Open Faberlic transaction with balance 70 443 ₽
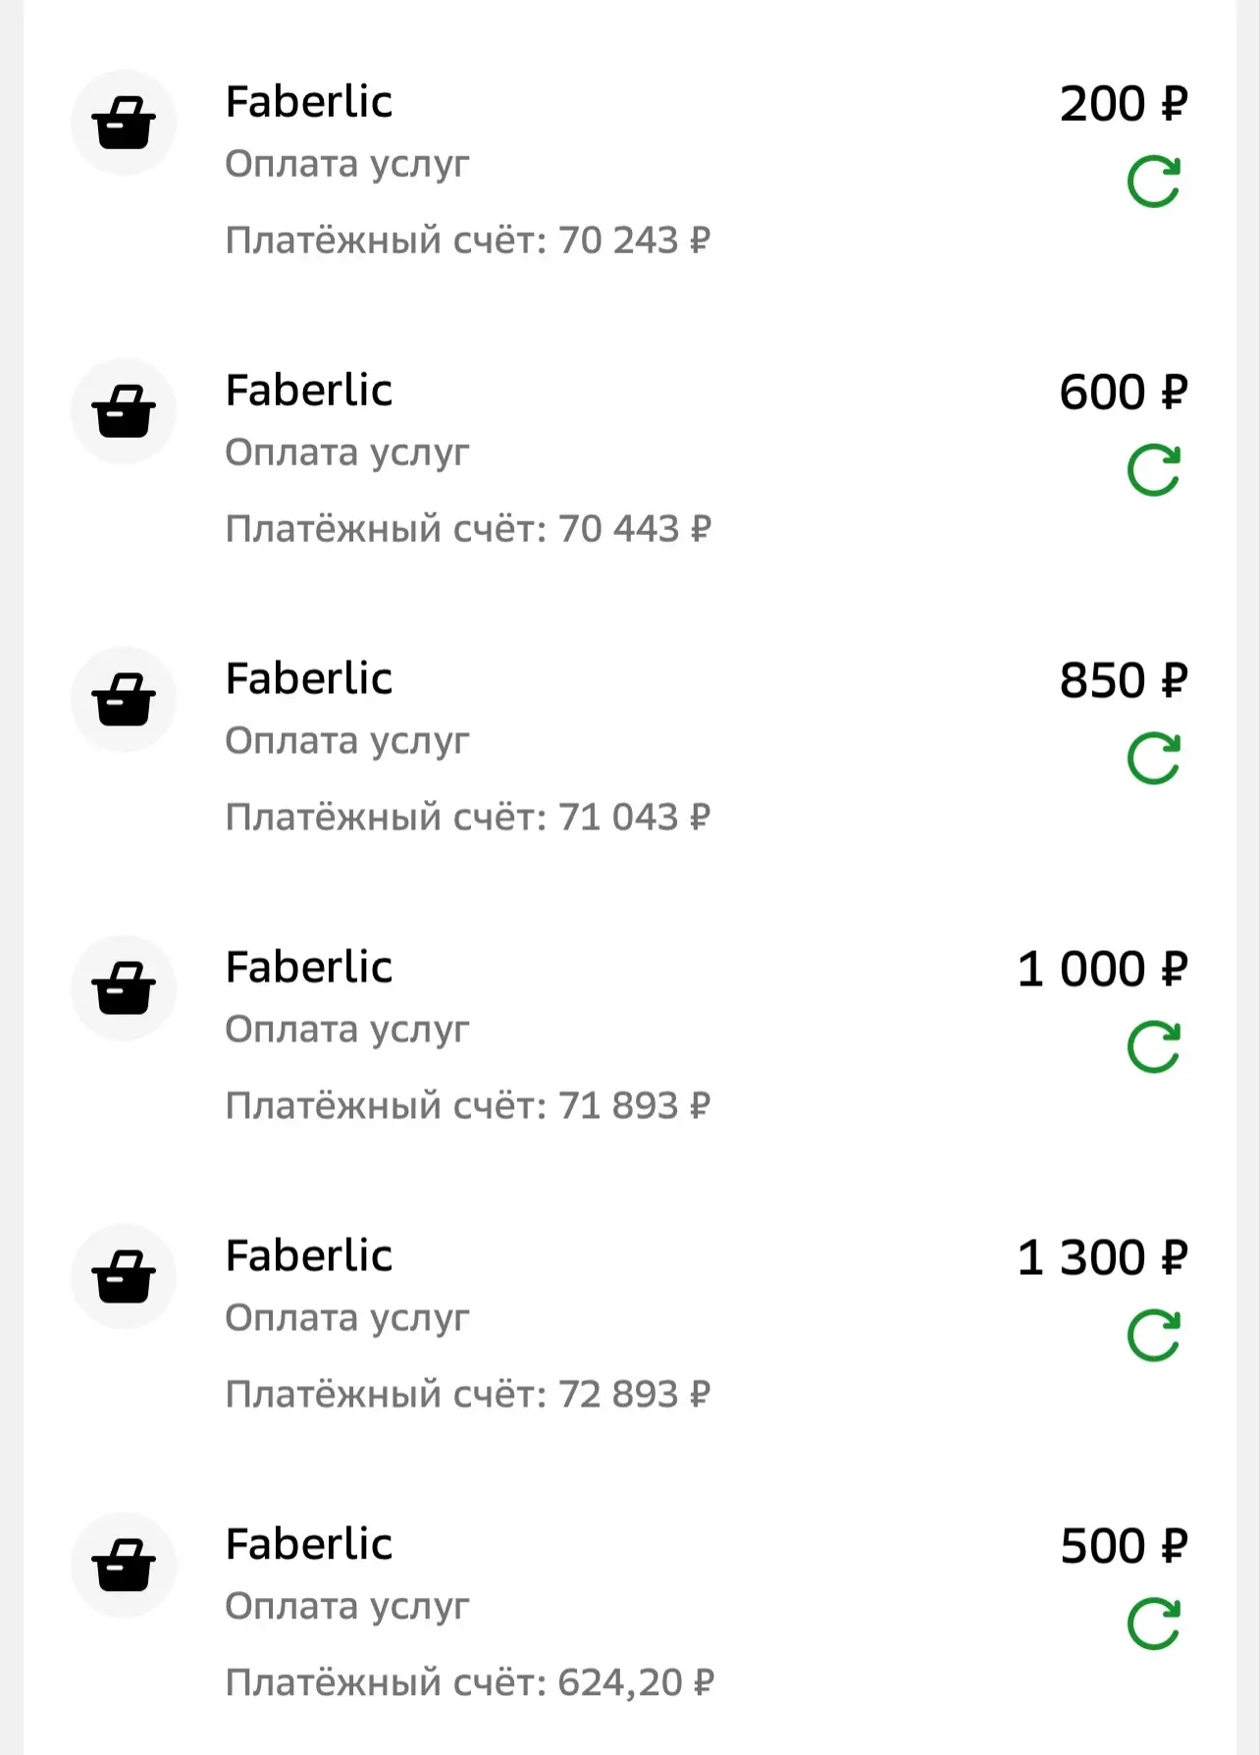This screenshot has width=1260, height=1755. tap(630, 458)
